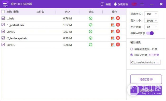Uncheck the 2.HEIC checkbox
Screen dimensions: 166x101
coord(3,31)
